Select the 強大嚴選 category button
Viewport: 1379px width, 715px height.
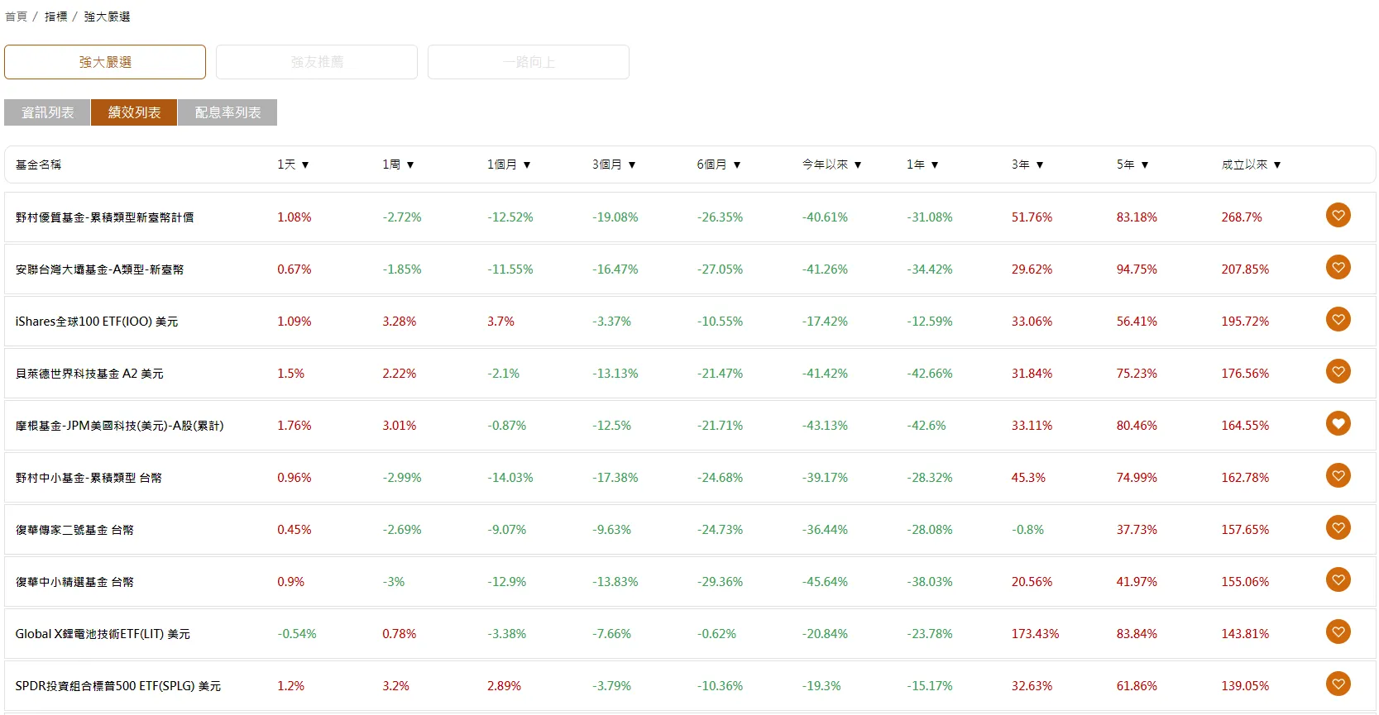(105, 62)
